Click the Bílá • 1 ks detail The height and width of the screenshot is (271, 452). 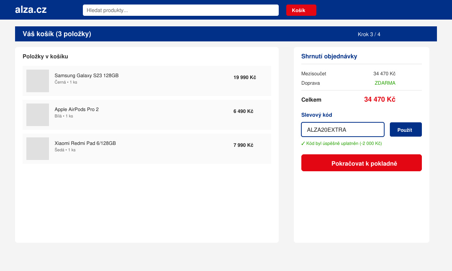click(x=64, y=116)
